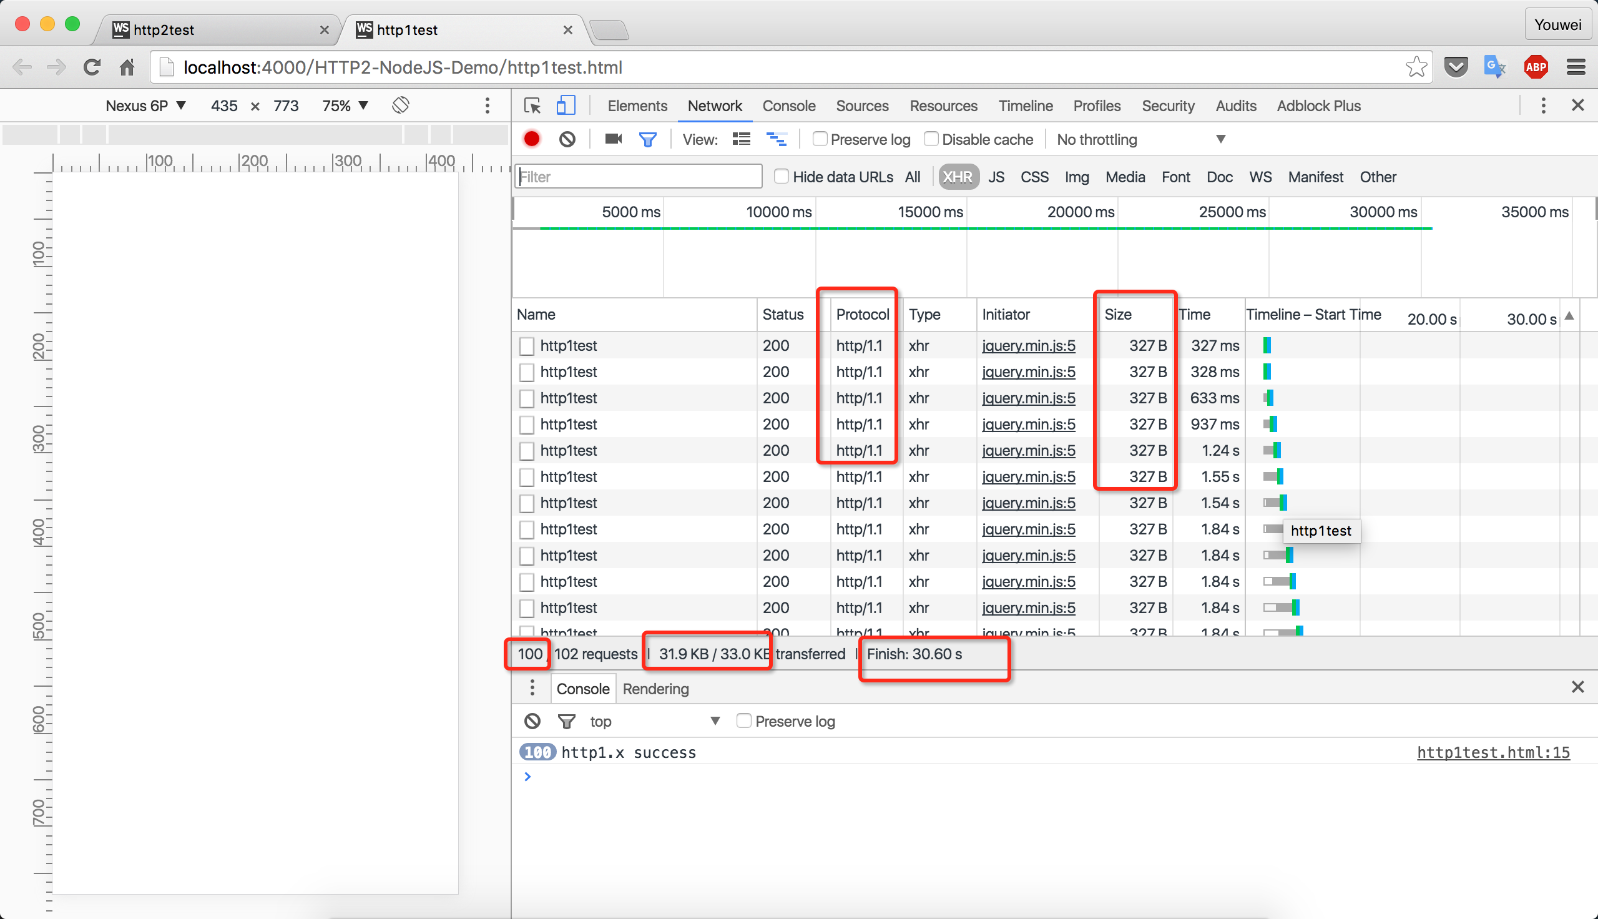
Task: Switch to large request rows view
Action: (742, 139)
